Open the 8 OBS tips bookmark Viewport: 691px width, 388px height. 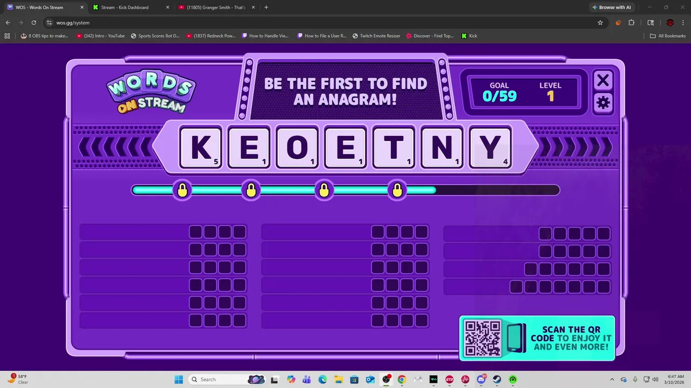coord(44,36)
